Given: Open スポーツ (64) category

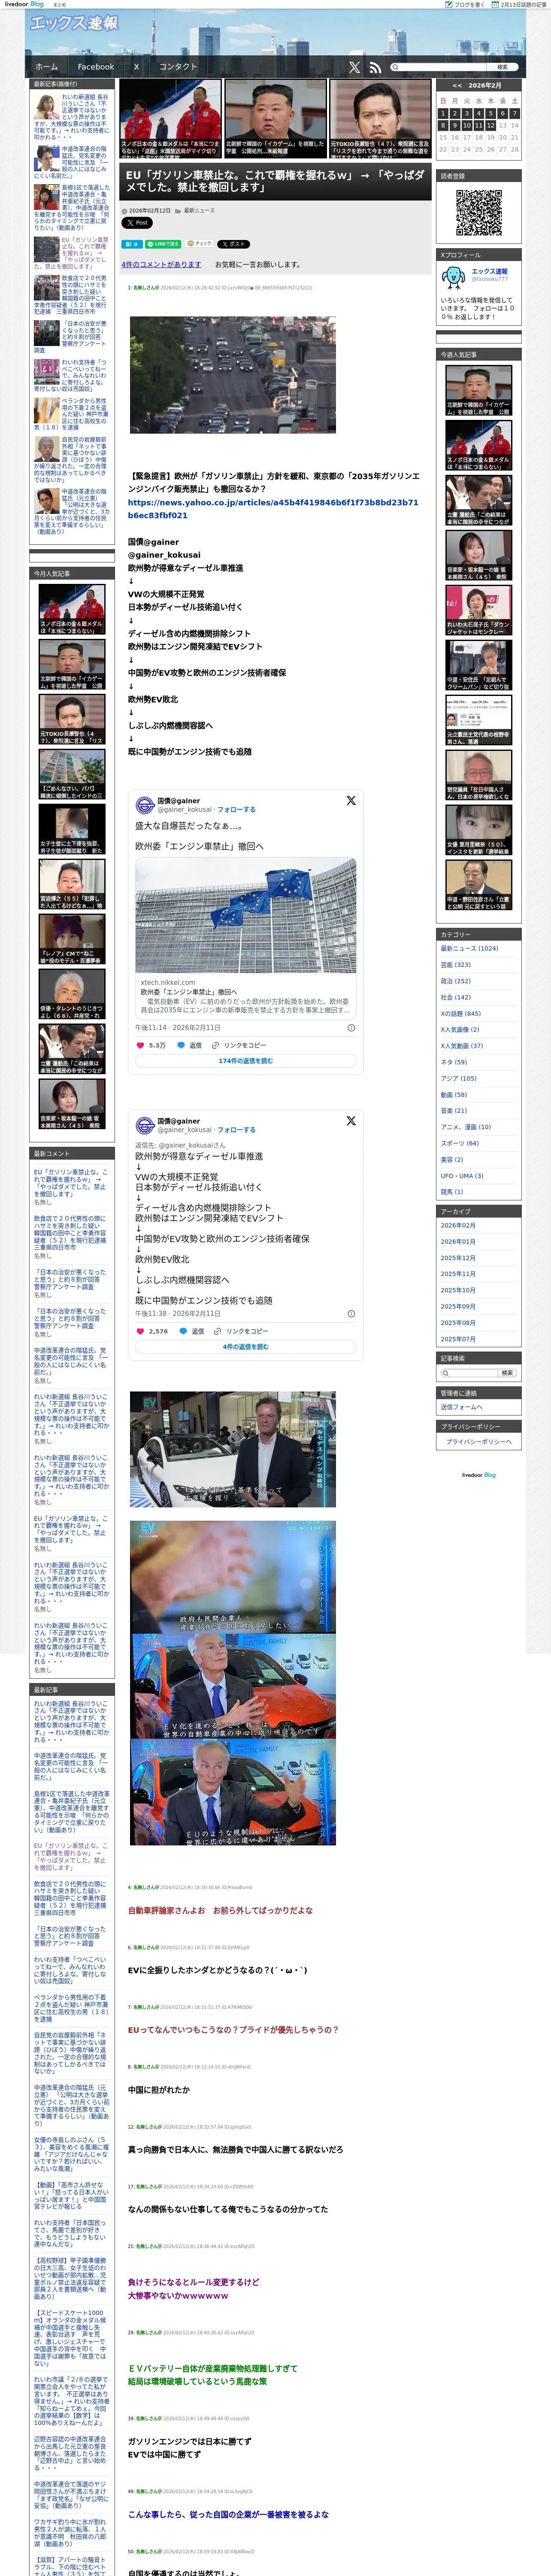Looking at the screenshot, I should click(460, 1143).
